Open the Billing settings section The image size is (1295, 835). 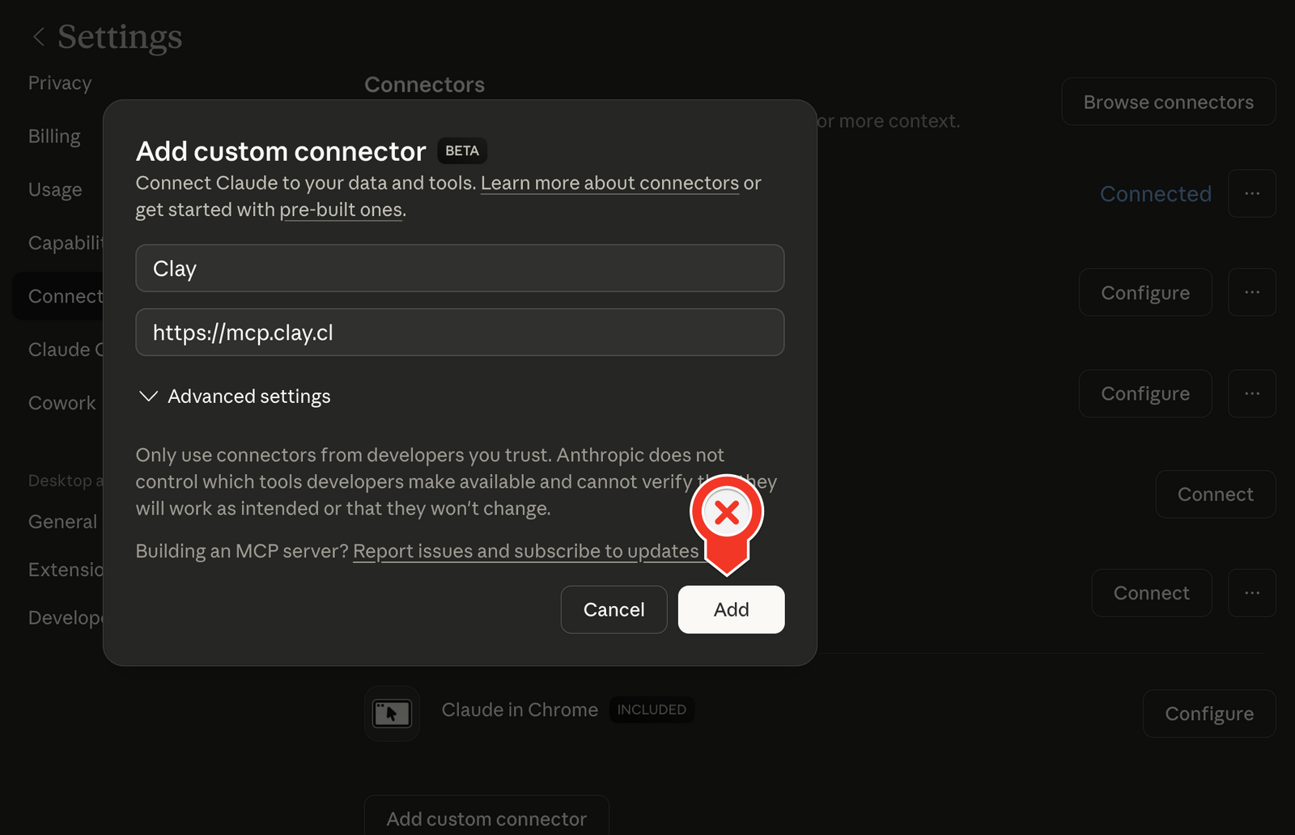point(53,136)
